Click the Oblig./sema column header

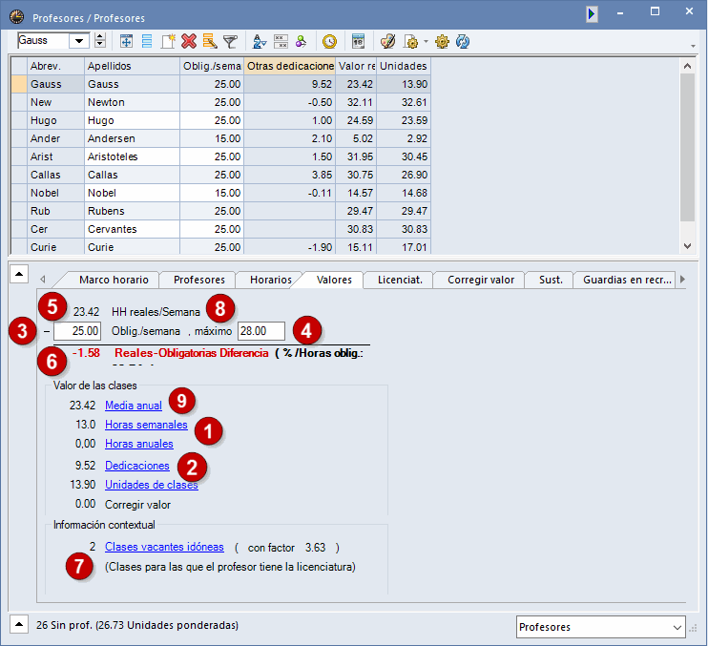[212, 66]
